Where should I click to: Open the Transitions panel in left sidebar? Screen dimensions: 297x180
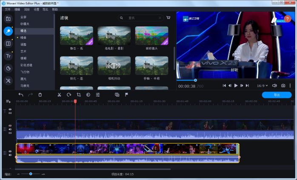pos(8,43)
